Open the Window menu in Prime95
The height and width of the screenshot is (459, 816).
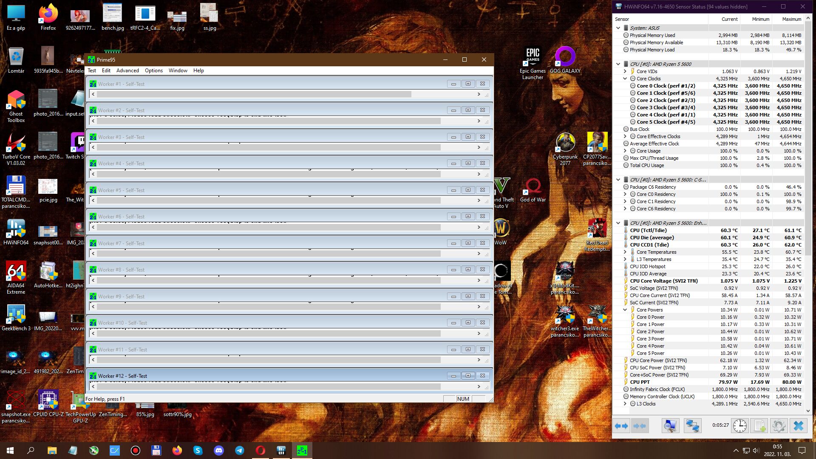coord(178,71)
